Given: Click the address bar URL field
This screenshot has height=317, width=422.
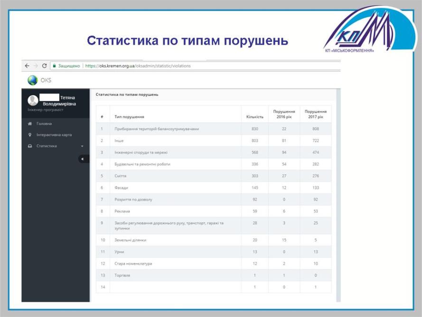Looking at the screenshot, I should 138,66.
